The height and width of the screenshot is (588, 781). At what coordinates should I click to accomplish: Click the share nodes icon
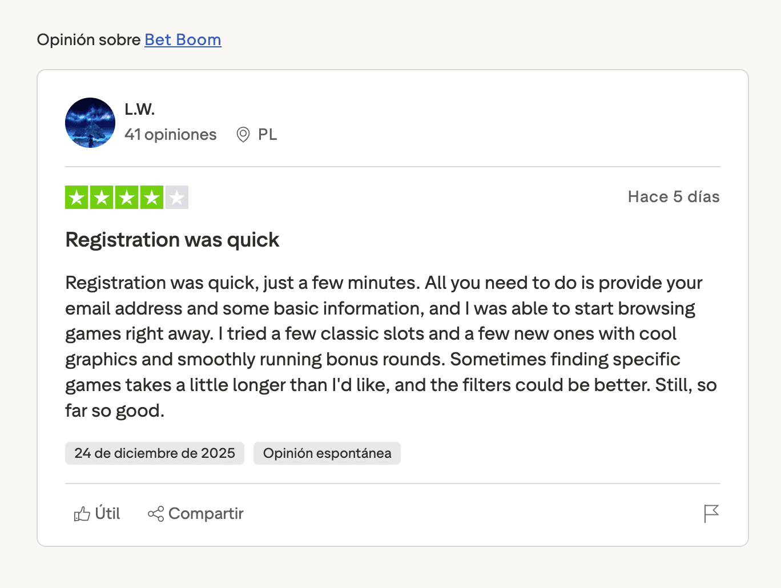click(x=156, y=514)
